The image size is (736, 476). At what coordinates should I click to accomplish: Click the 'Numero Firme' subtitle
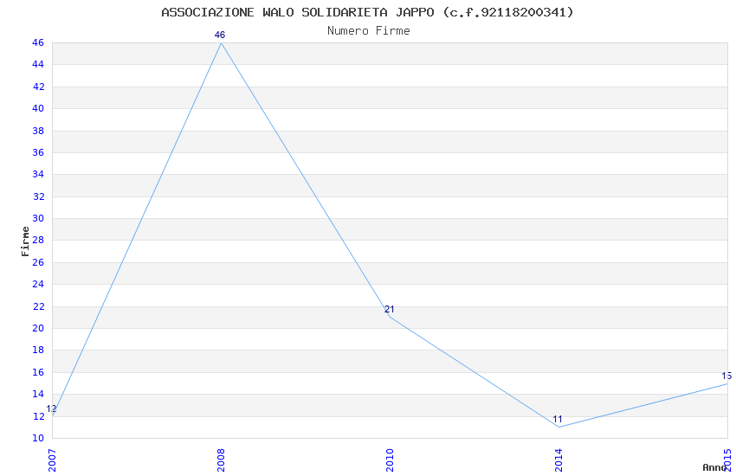click(369, 31)
